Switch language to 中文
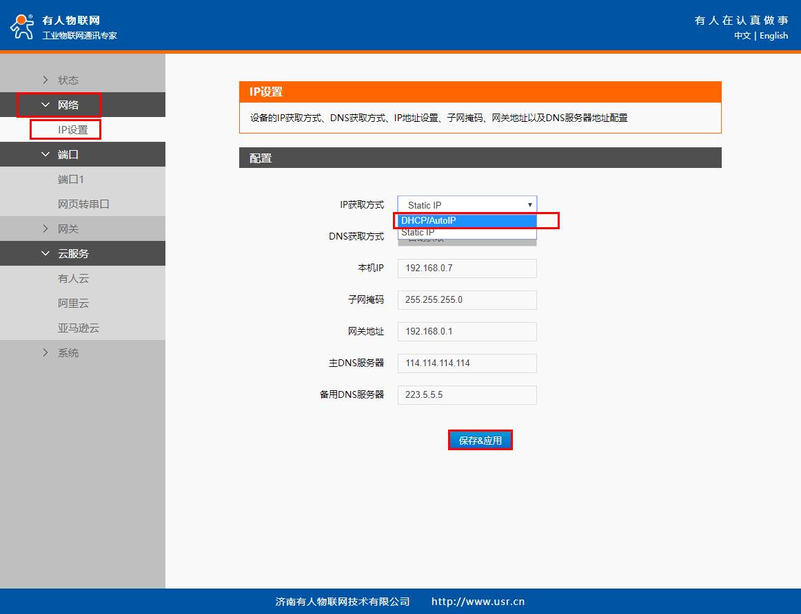Screen dimensions: 801x614 coord(742,36)
